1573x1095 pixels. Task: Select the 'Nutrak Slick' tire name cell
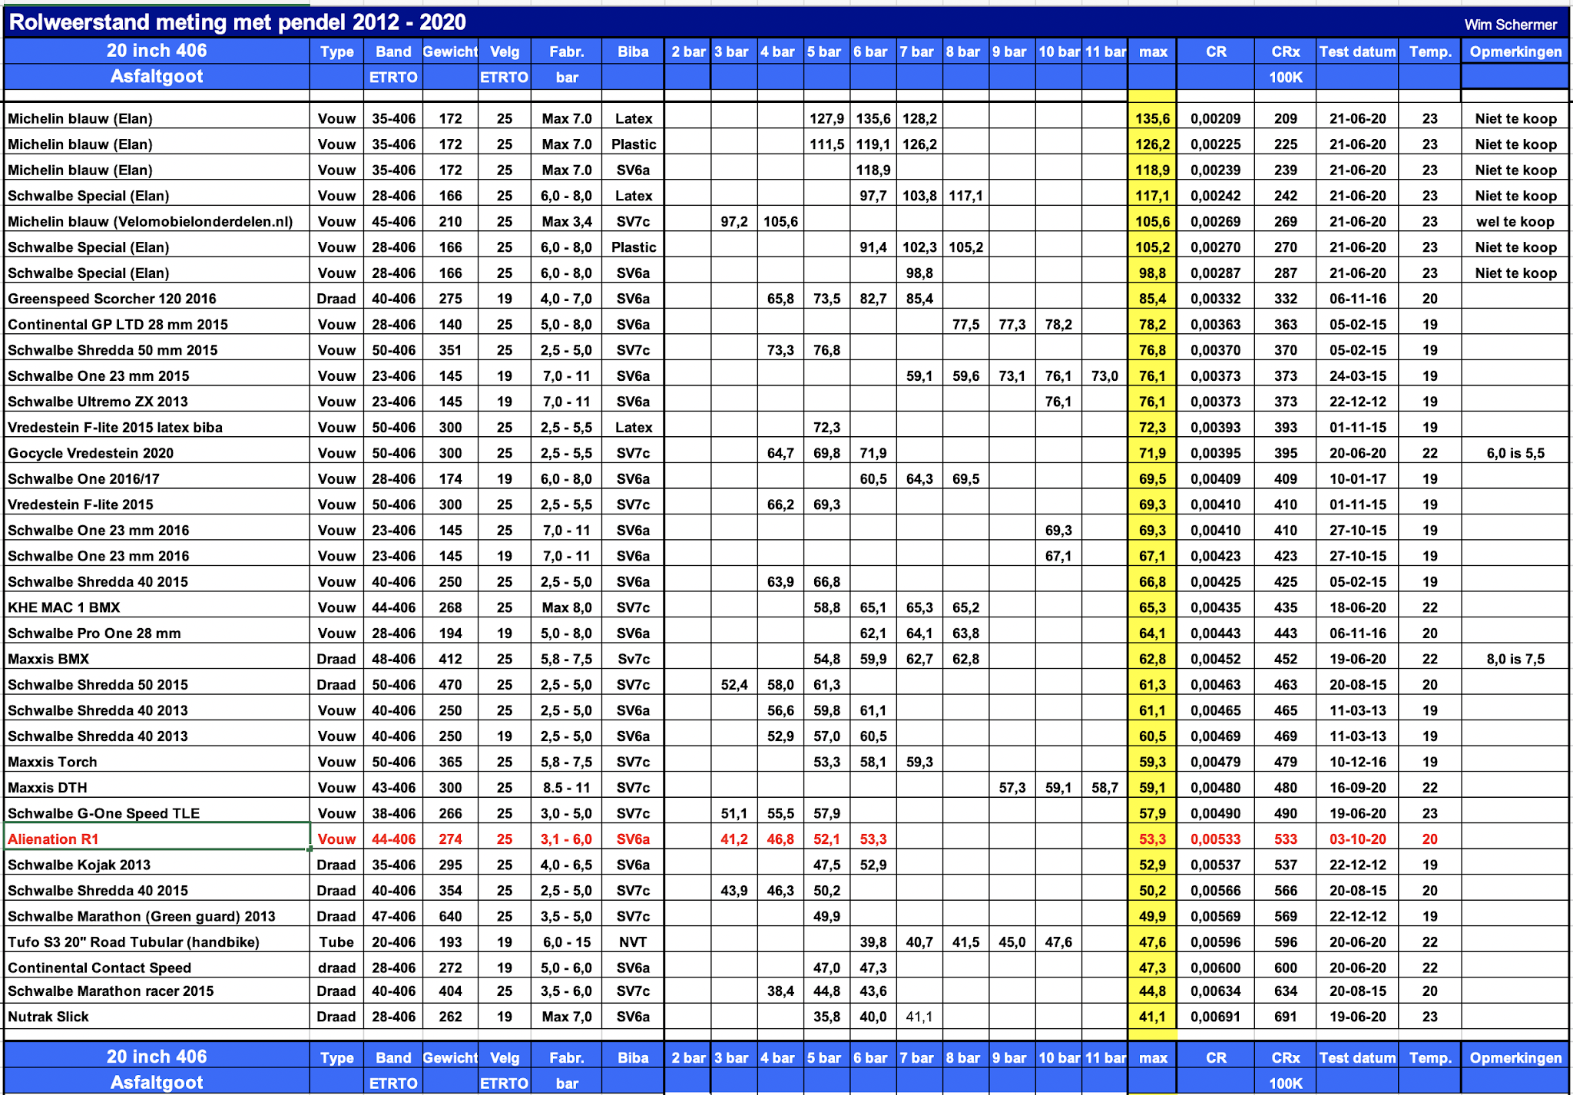[48, 1016]
